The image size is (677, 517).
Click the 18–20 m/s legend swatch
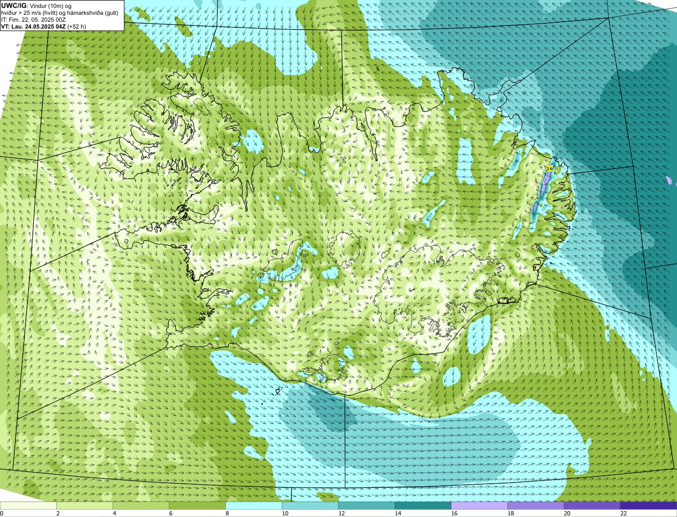(535, 505)
